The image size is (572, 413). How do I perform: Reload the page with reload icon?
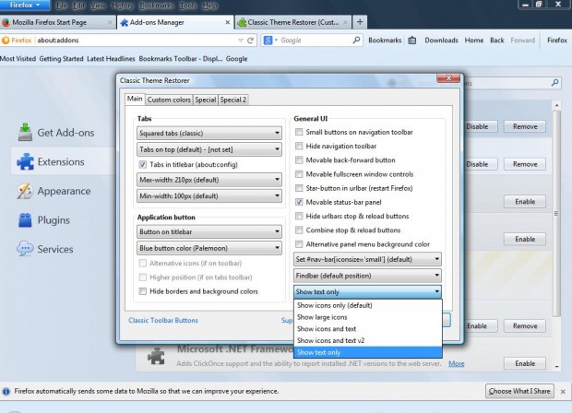coord(250,41)
